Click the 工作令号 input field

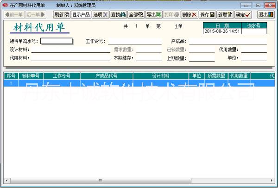click(x=135, y=41)
